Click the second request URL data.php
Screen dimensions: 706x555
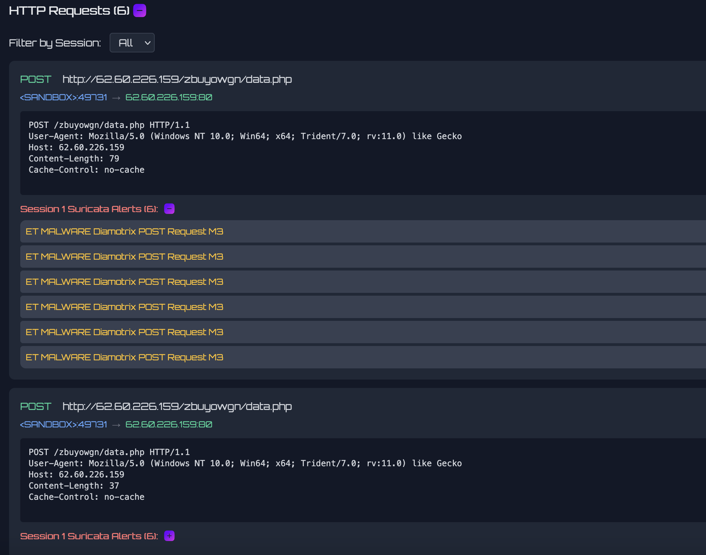[x=177, y=406]
